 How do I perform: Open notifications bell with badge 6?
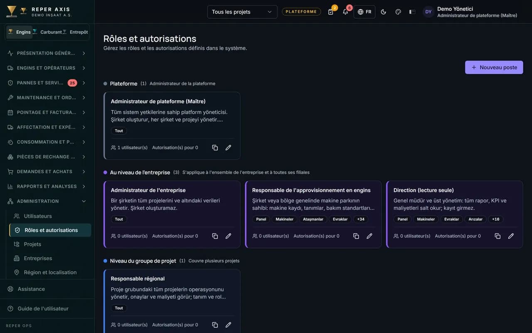tap(345, 12)
